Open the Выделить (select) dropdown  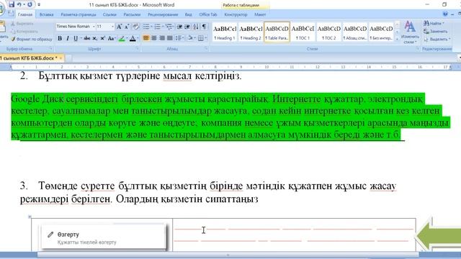tap(437, 39)
